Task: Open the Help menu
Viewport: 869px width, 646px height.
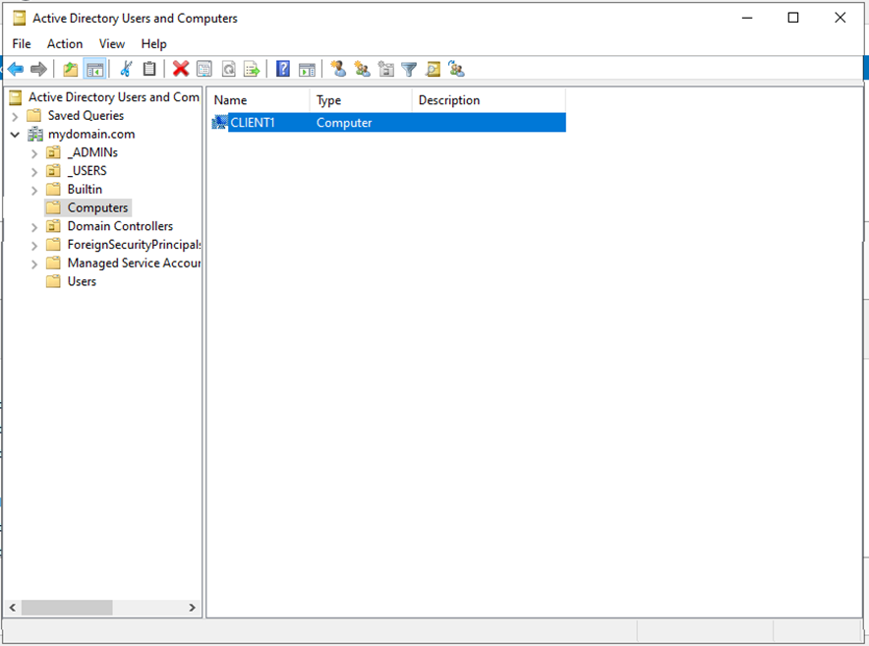Action: point(153,44)
